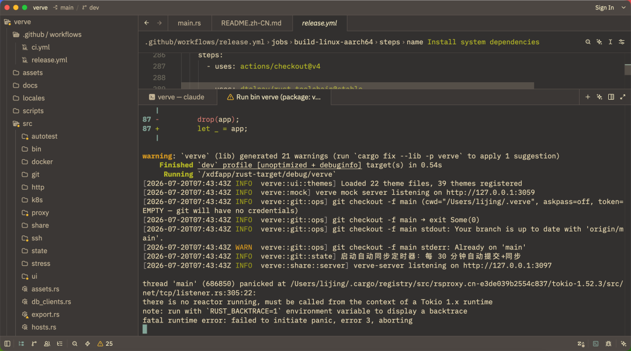Click http://127.0.0.1:3097 URL in terminal

click(x=507, y=265)
